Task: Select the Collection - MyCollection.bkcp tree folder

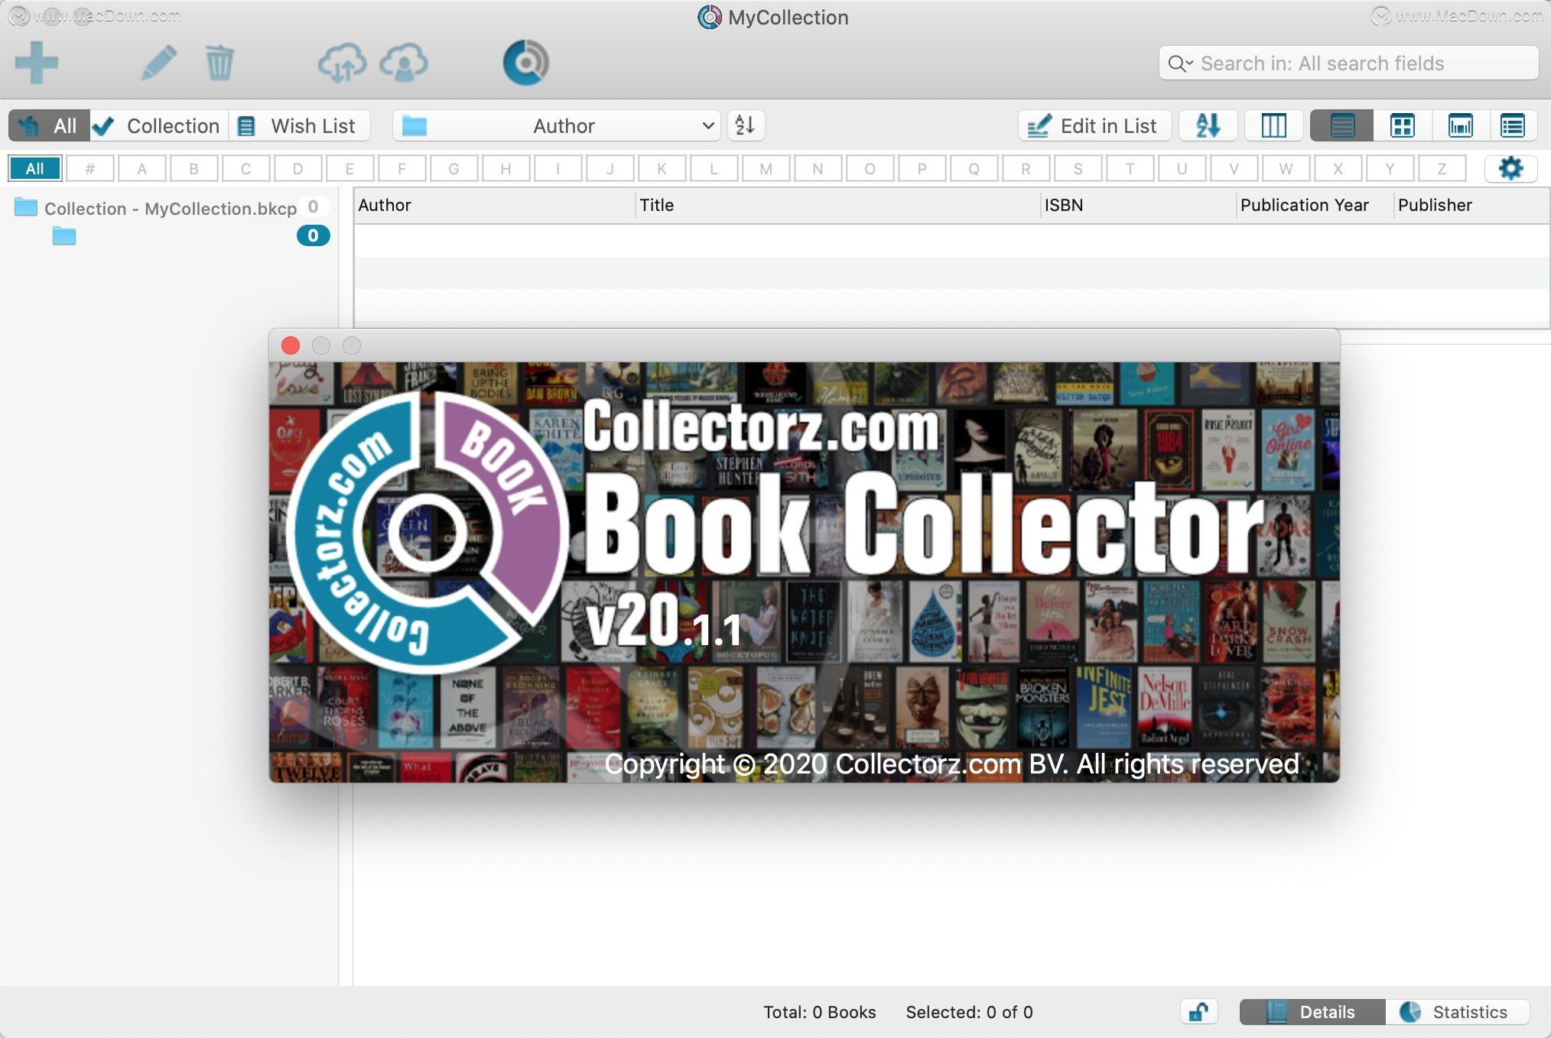Action: 170,208
